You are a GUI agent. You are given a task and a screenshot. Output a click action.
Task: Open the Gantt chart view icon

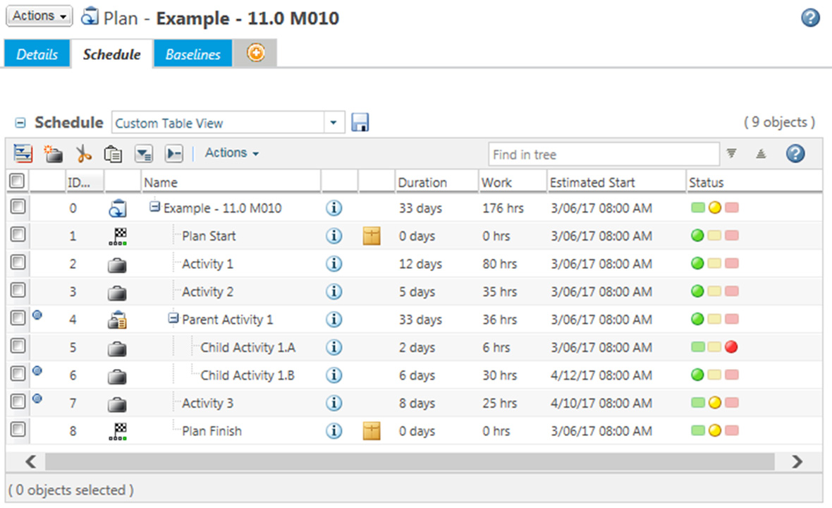[x=21, y=153]
